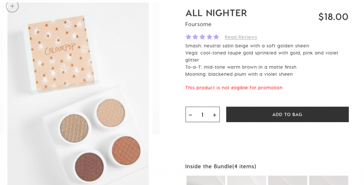
Task: Decrease quantity with the minus button
Action: click(191, 115)
